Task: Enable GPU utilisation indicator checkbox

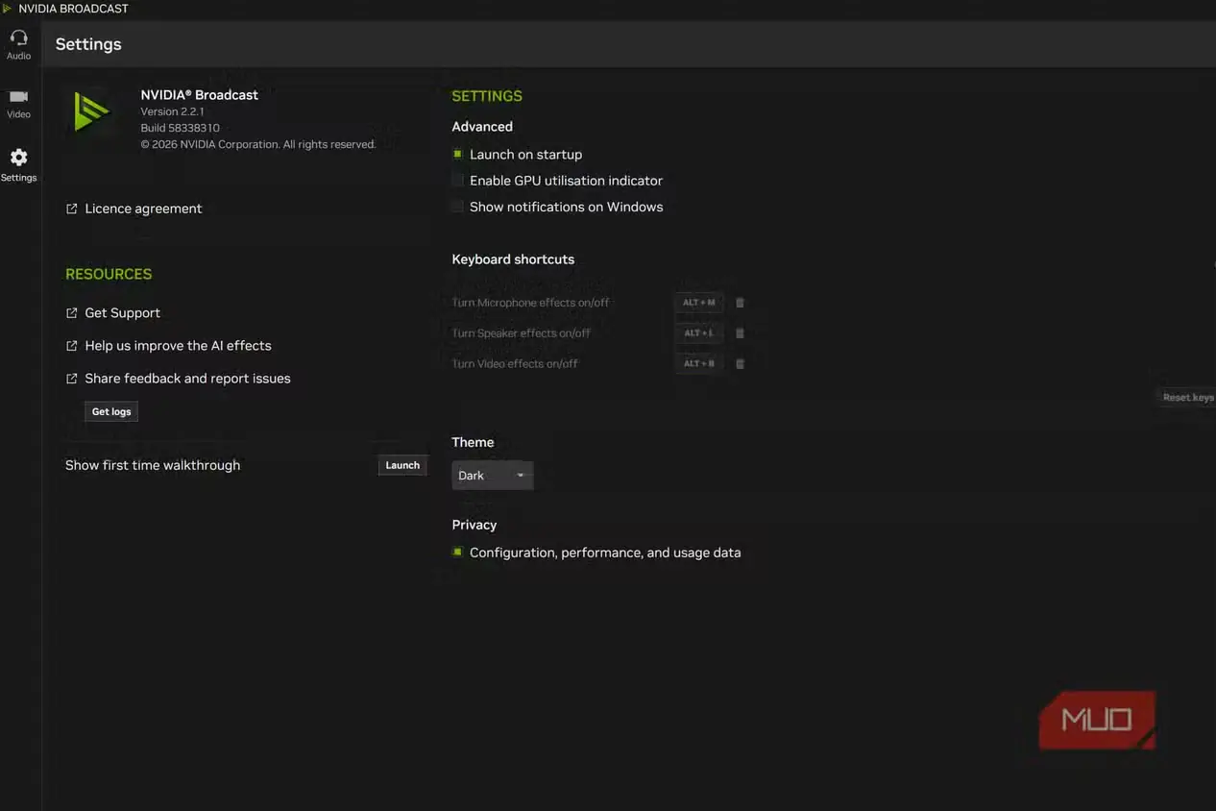Action: (x=458, y=181)
